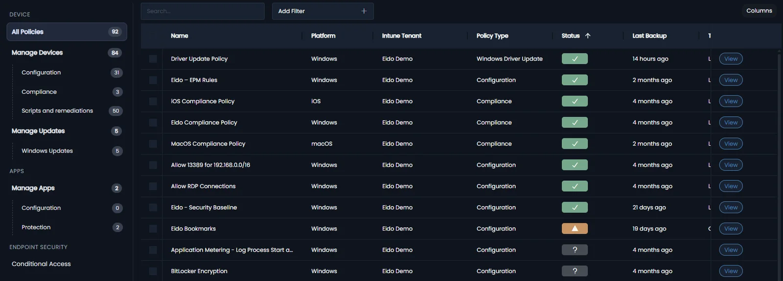The height and width of the screenshot is (281, 783).
Task: Open Conditional Access
Action: click(41, 264)
